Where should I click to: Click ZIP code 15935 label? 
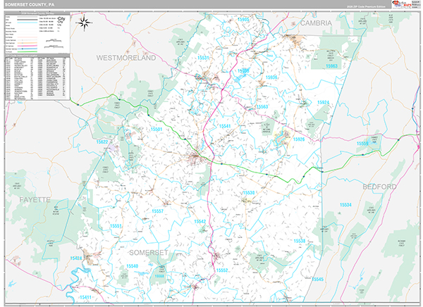[x=243, y=71]
